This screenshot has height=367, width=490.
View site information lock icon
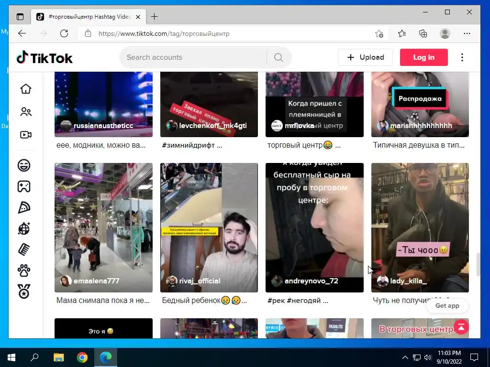click(88, 33)
